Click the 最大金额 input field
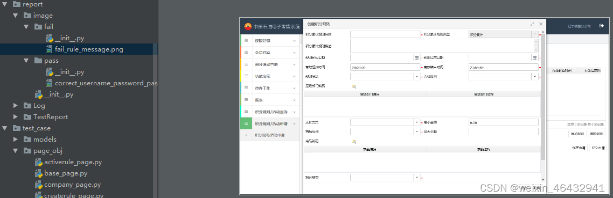This screenshot has width=613, height=198. click(x=504, y=132)
